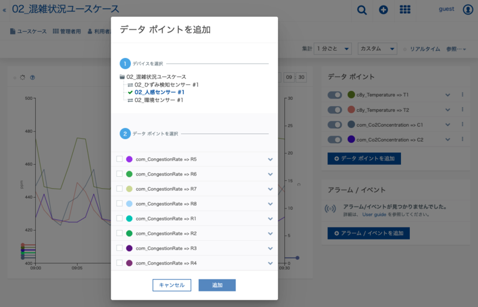This screenshot has height=307, width=478.
Task: Switch to the 利用者 tab
Action: pyautogui.click(x=99, y=32)
